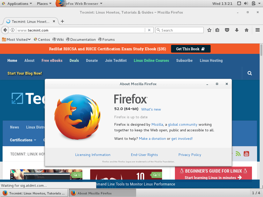Select About in Tecmint navigation
The height and width of the screenshot is (197, 263).
[x=29, y=61]
